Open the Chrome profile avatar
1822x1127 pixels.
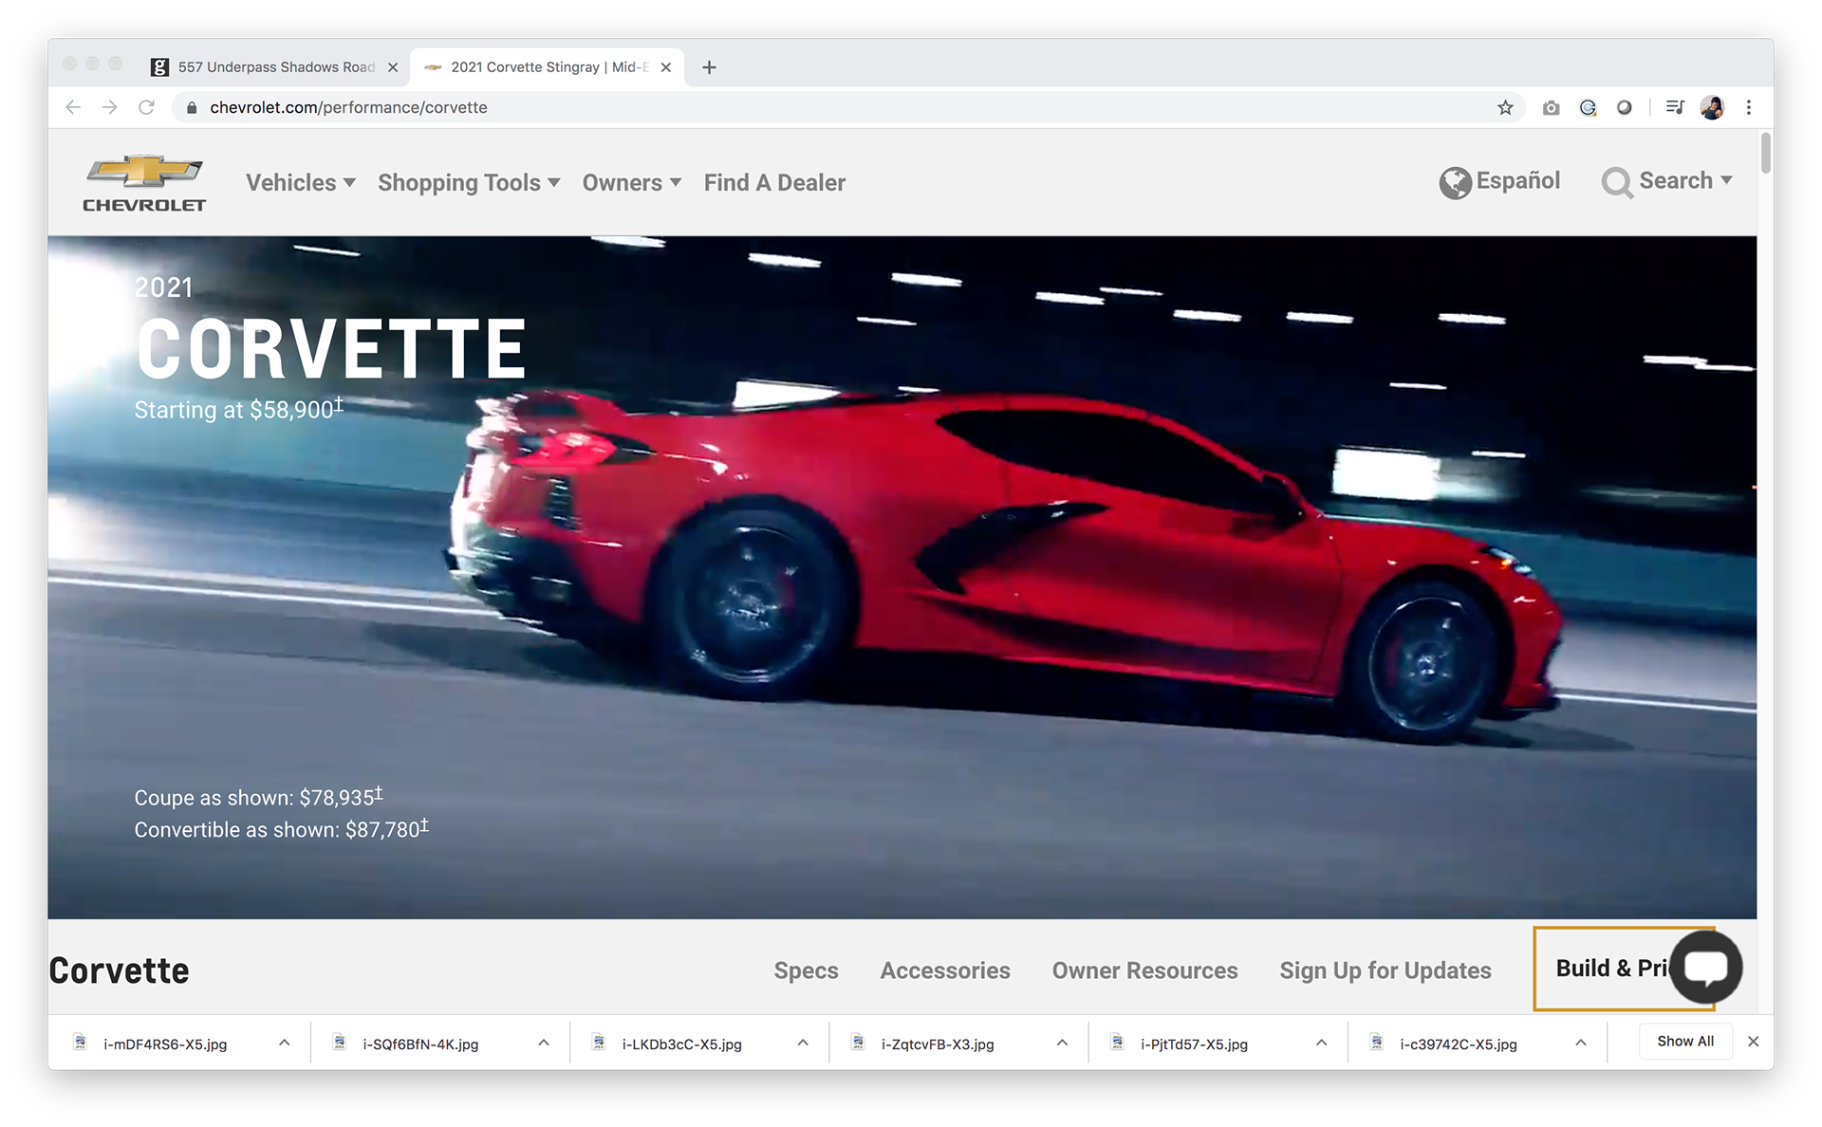tap(1712, 107)
